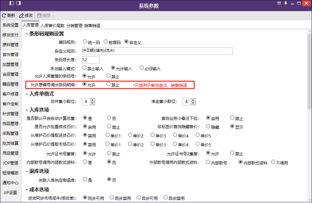Go to 采购管理 in the sidebar
The image size is (312, 203).
click(x=11, y=134)
